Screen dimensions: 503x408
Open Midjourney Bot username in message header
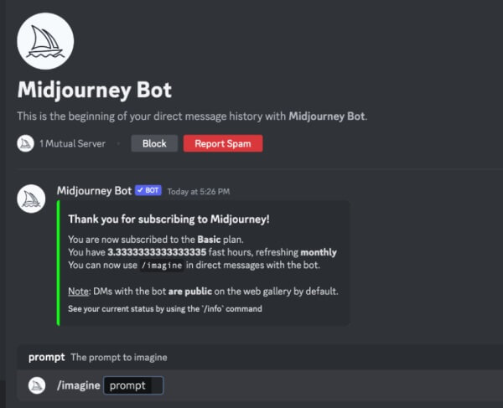click(x=94, y=191)
